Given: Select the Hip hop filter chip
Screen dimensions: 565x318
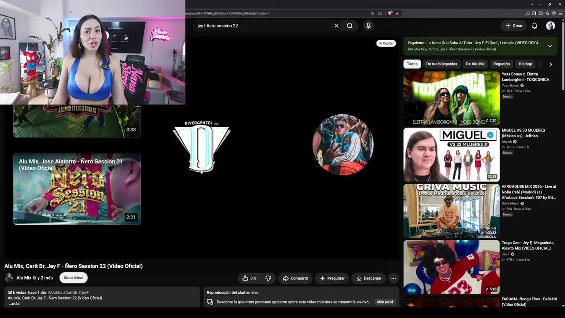Looking at the screenshot, I should (x=525, y=64).
